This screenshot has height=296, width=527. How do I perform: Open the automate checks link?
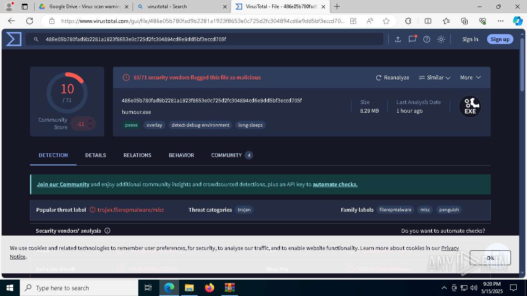click(335, 185)
